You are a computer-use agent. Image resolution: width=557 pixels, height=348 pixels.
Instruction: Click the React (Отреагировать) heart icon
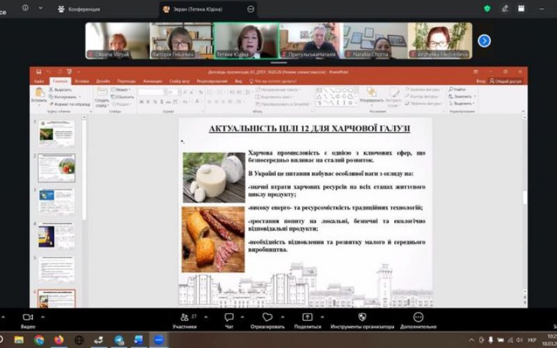pyautogui.click(x=267, y=317)
